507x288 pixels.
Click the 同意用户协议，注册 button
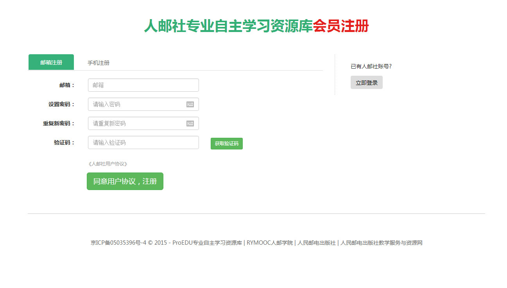point(125,181)
